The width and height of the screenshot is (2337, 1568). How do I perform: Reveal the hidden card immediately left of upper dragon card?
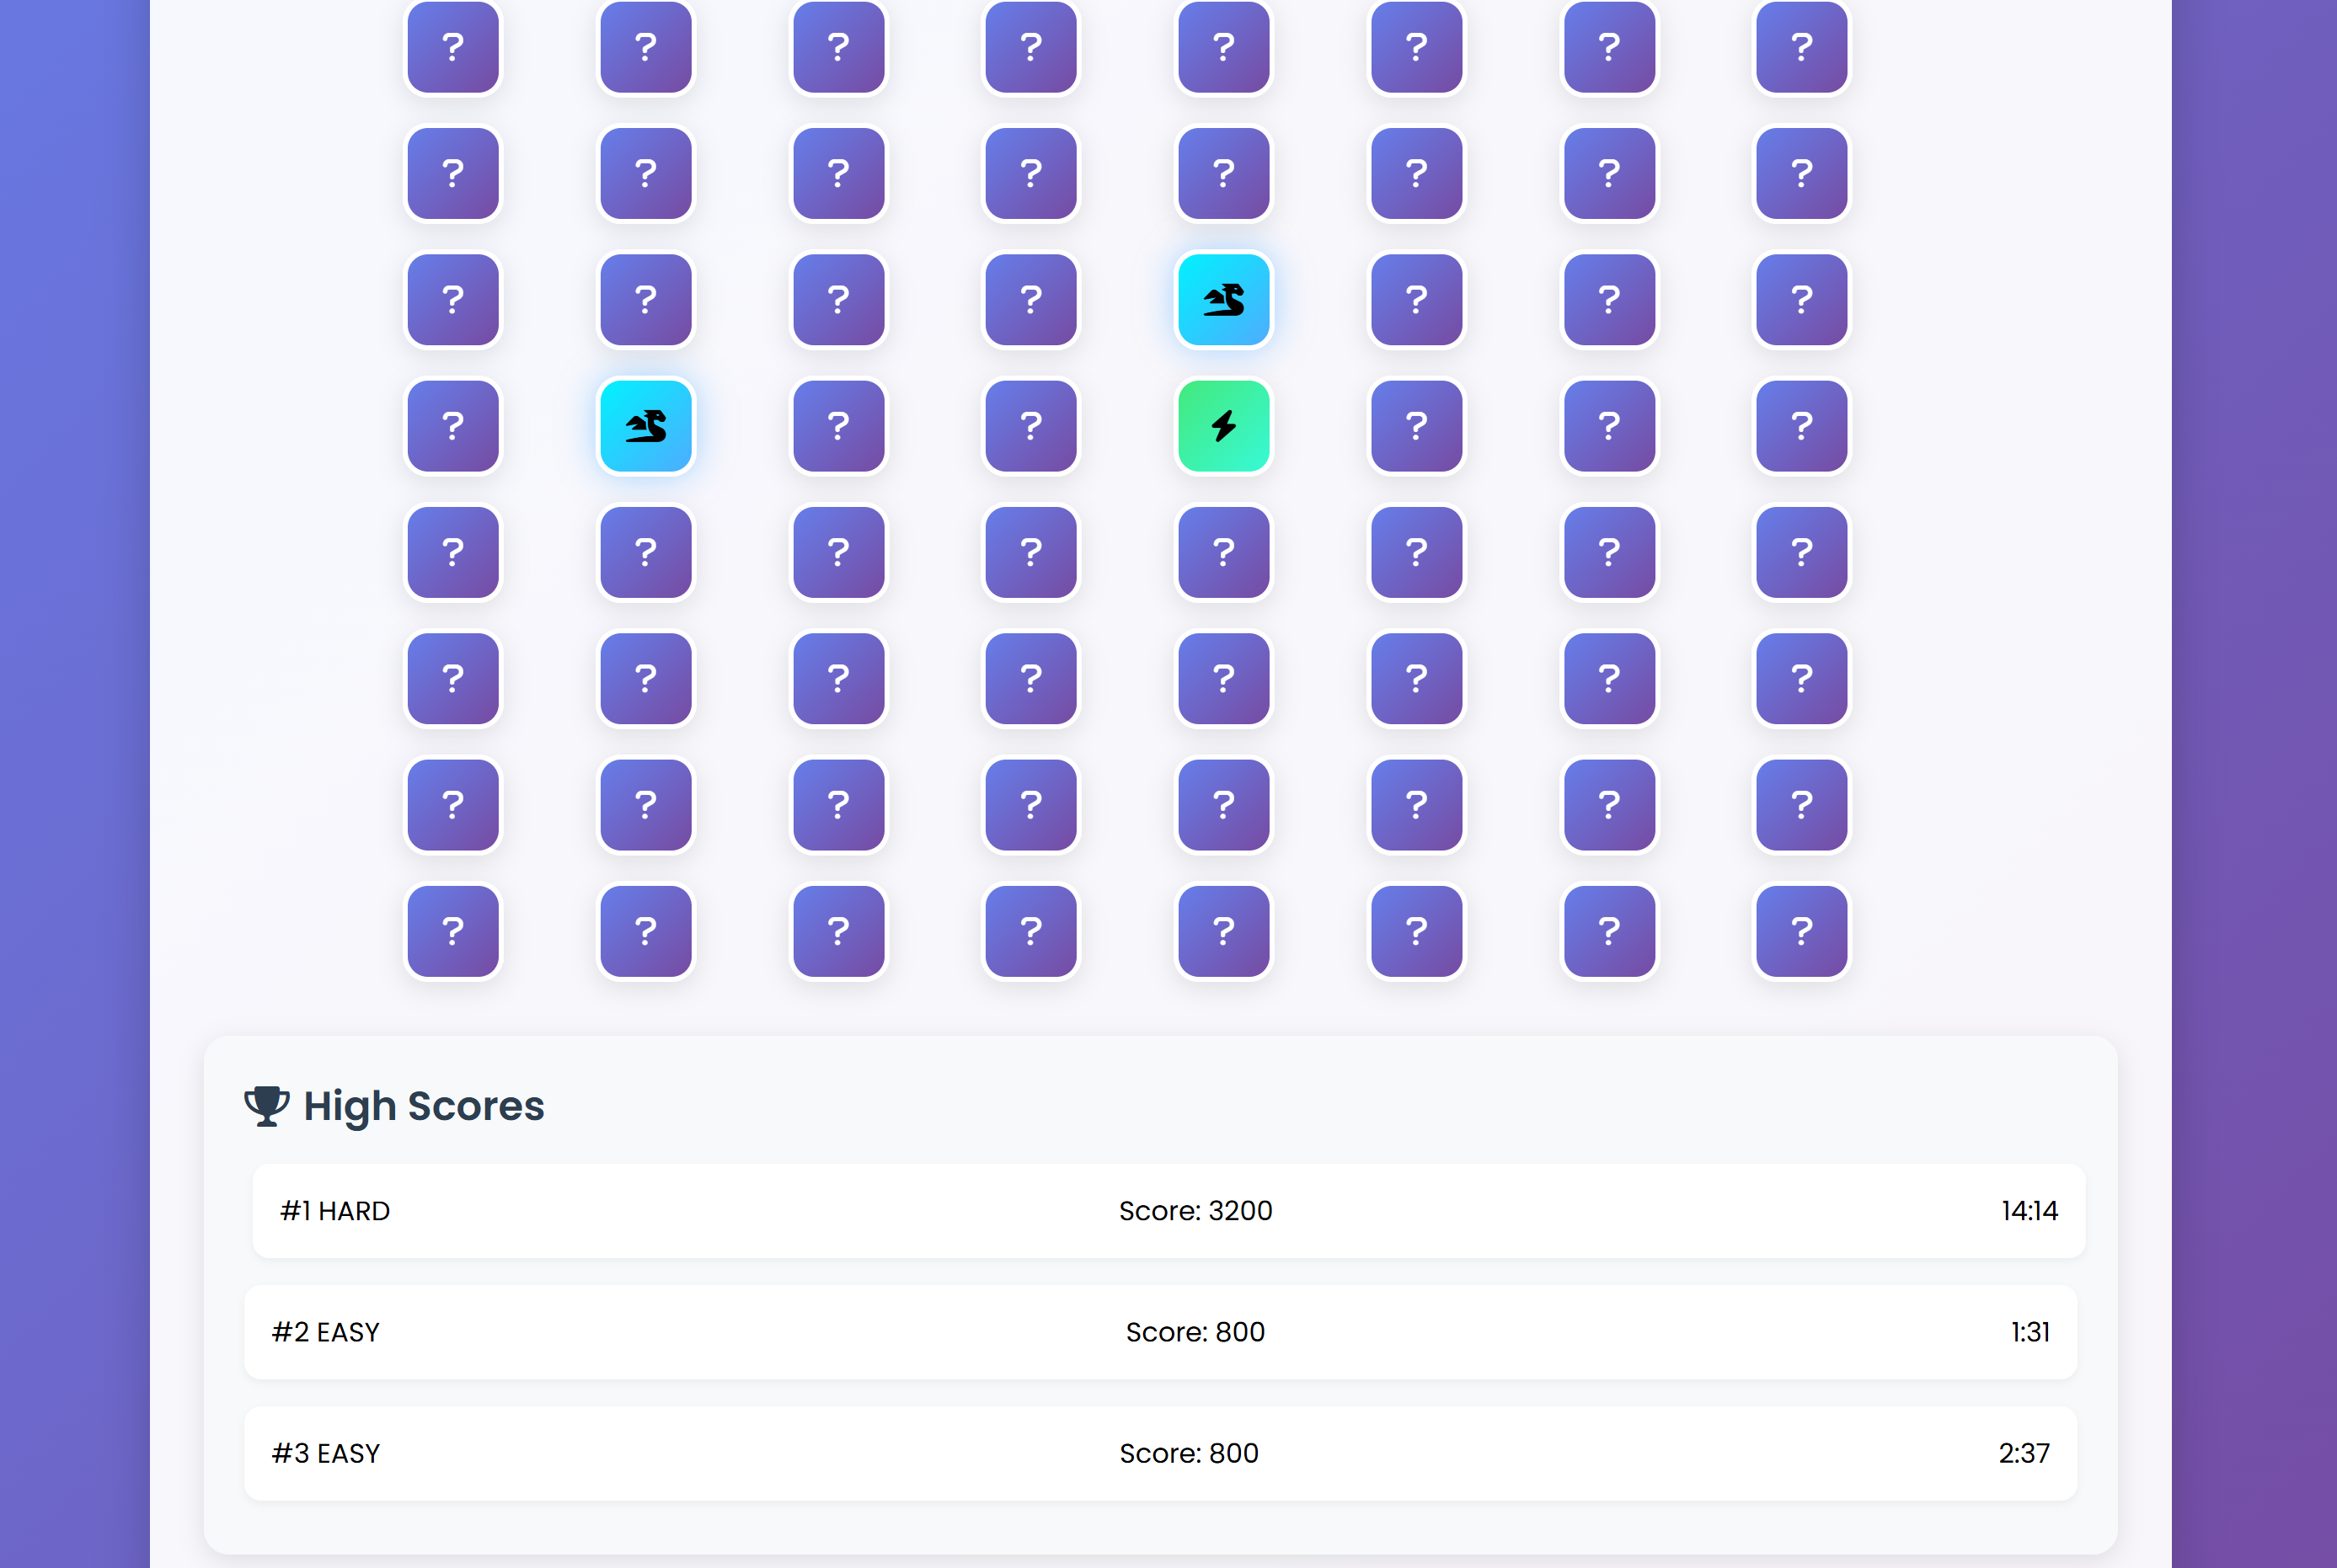(1030, 299)
